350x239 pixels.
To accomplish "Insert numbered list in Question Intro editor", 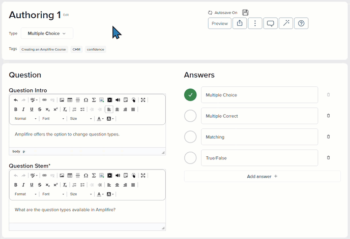I will [75, 110].
